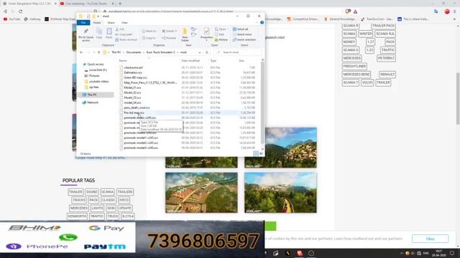Switch to details view in Explorer
The image size is (460, 258).
256,153
